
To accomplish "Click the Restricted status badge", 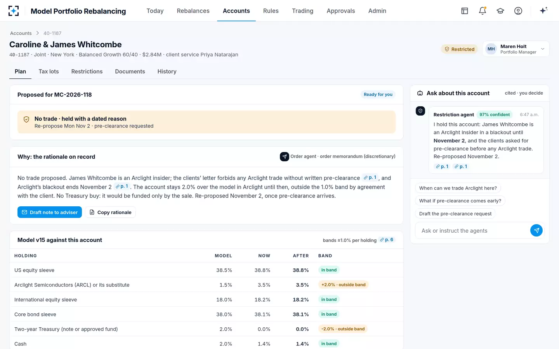I will coord(460,49).
